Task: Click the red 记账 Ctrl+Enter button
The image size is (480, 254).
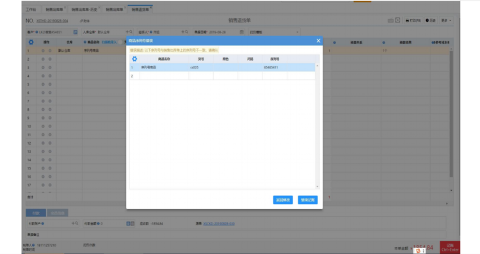Action: pos(450,247)
